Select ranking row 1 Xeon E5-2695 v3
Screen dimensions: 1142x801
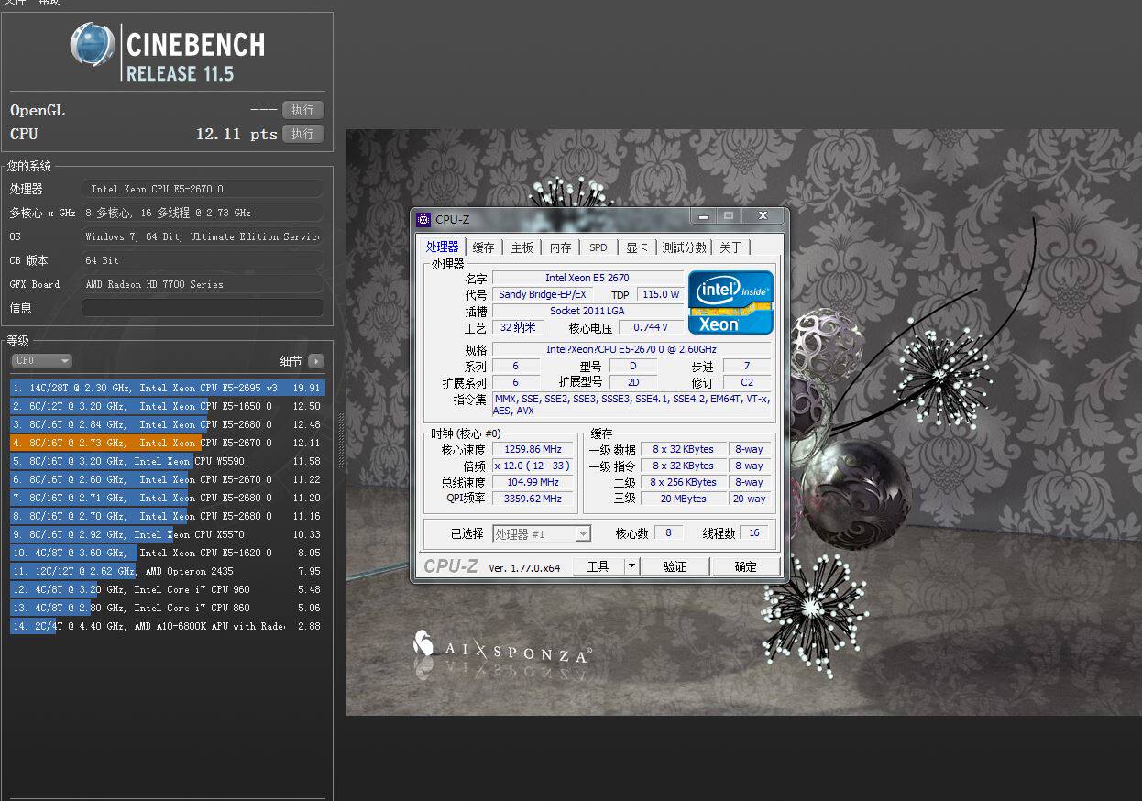click(x=167, y=388)
